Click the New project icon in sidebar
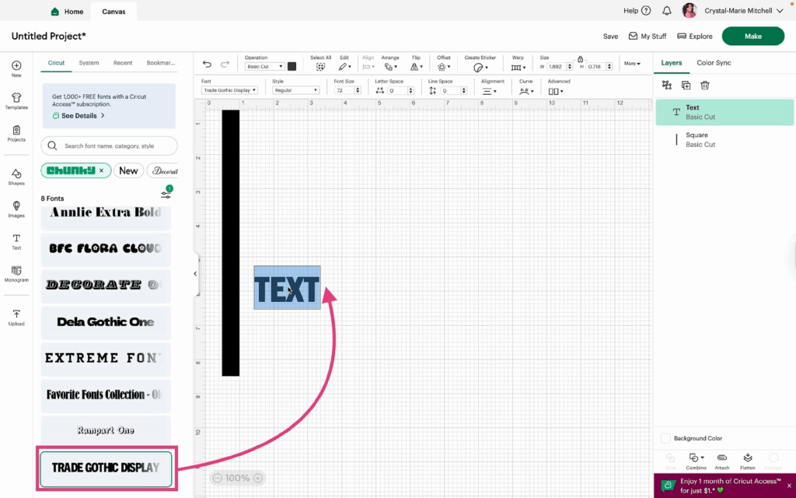The image size is (796, 498). click(x=16, y=65)
